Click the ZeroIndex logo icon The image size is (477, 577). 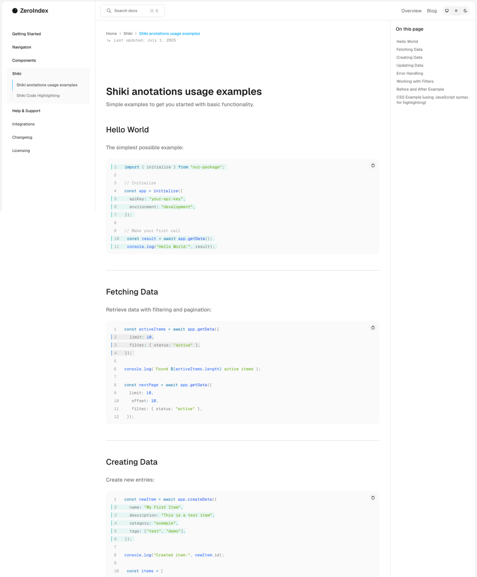(x=15, y=11)
